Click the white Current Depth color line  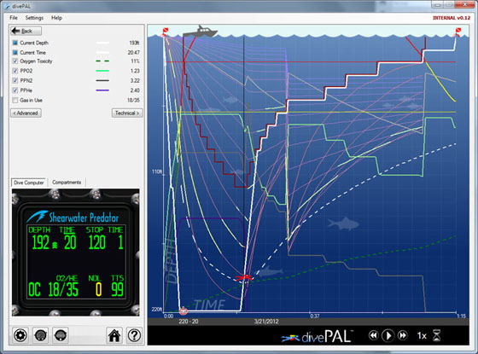[102, 43]
